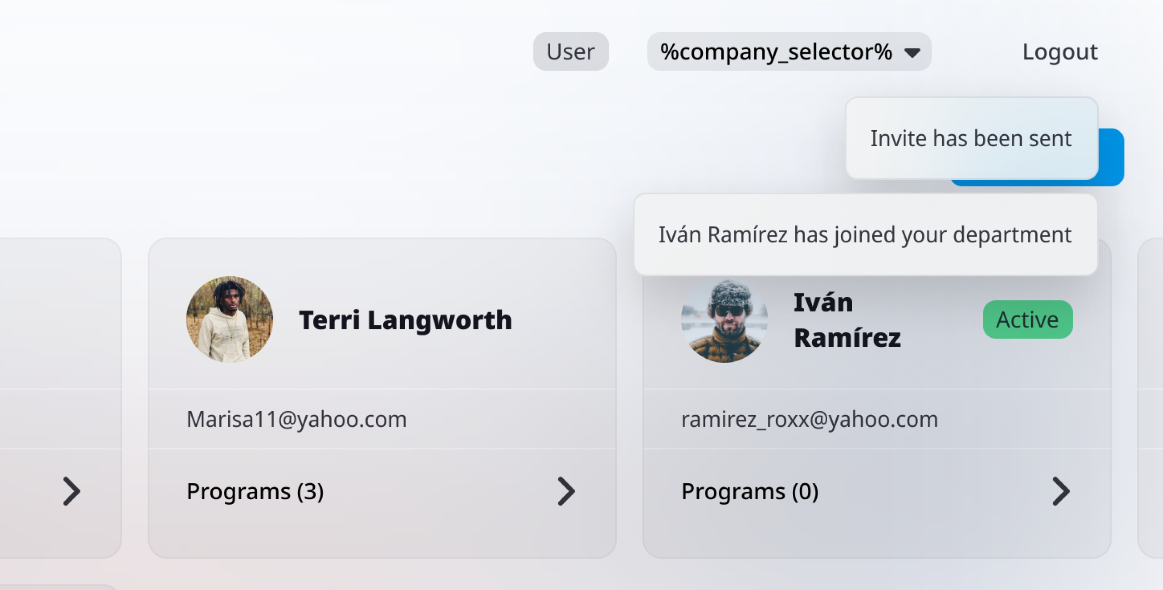Click Marisa11@yahoo.com email address
Image resolution: width=1163 pixels, height=590 pixels.
tap(296, 419)
